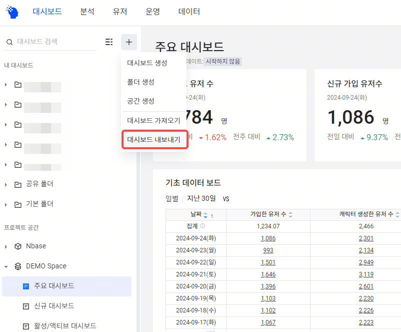Open the 1,501 value for 2024-09-22

click(x=268, y=262)
